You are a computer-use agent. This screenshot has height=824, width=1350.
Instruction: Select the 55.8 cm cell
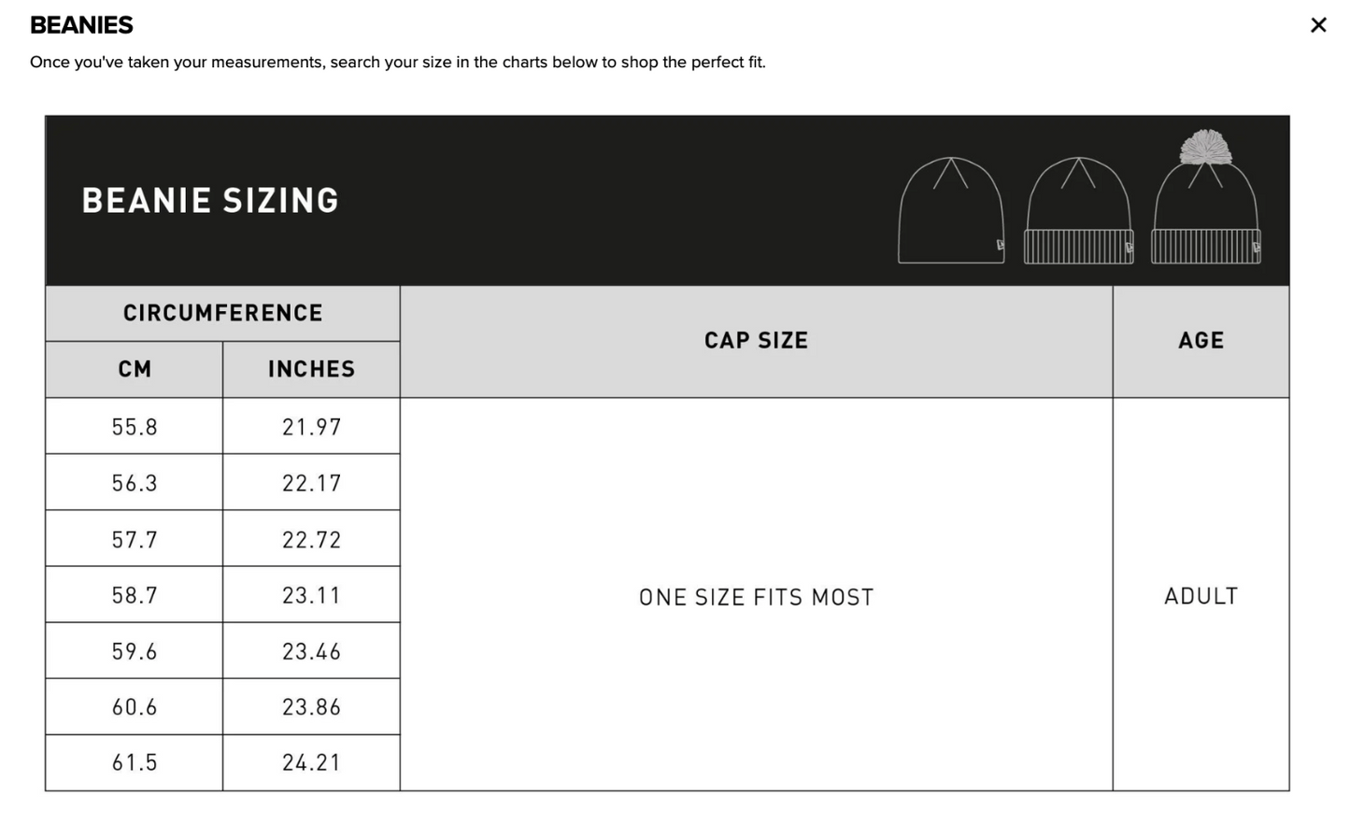[x=135, y=427]
